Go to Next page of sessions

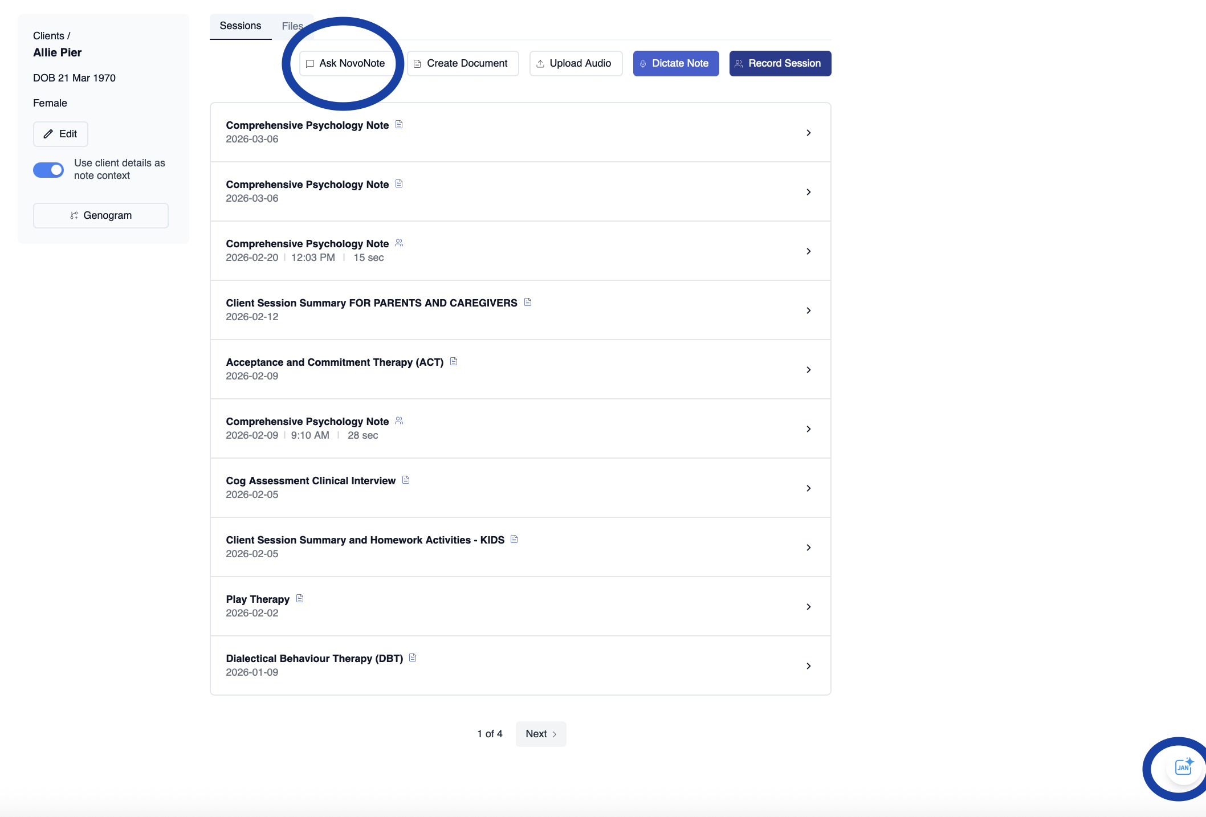coord(540,734)
